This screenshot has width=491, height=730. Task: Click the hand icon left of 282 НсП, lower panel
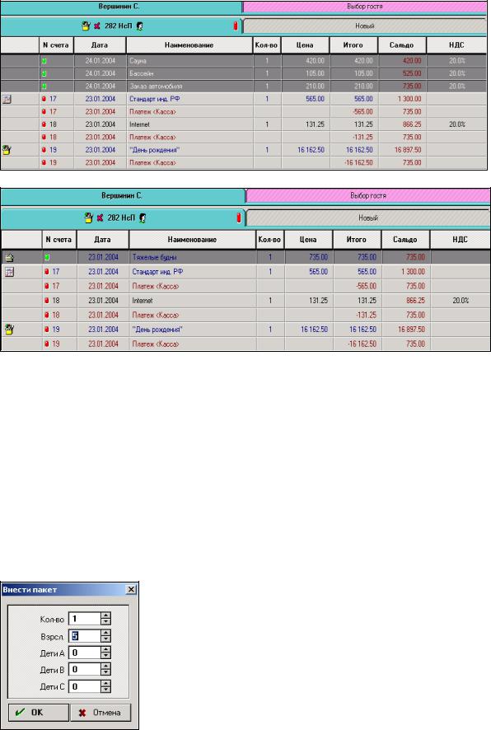(88, 218)
